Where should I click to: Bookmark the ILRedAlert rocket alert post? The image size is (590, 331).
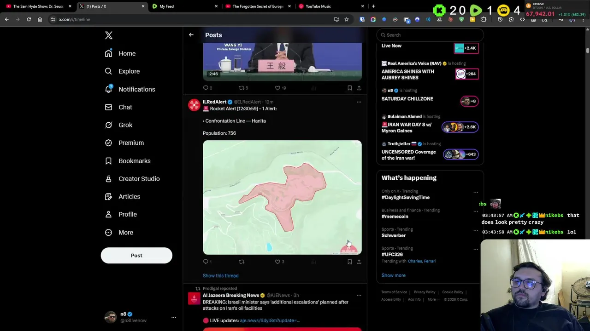point(349,262)
